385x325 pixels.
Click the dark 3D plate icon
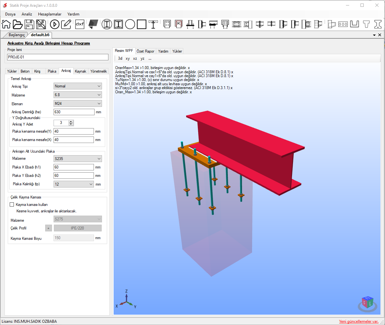[93, 24]
